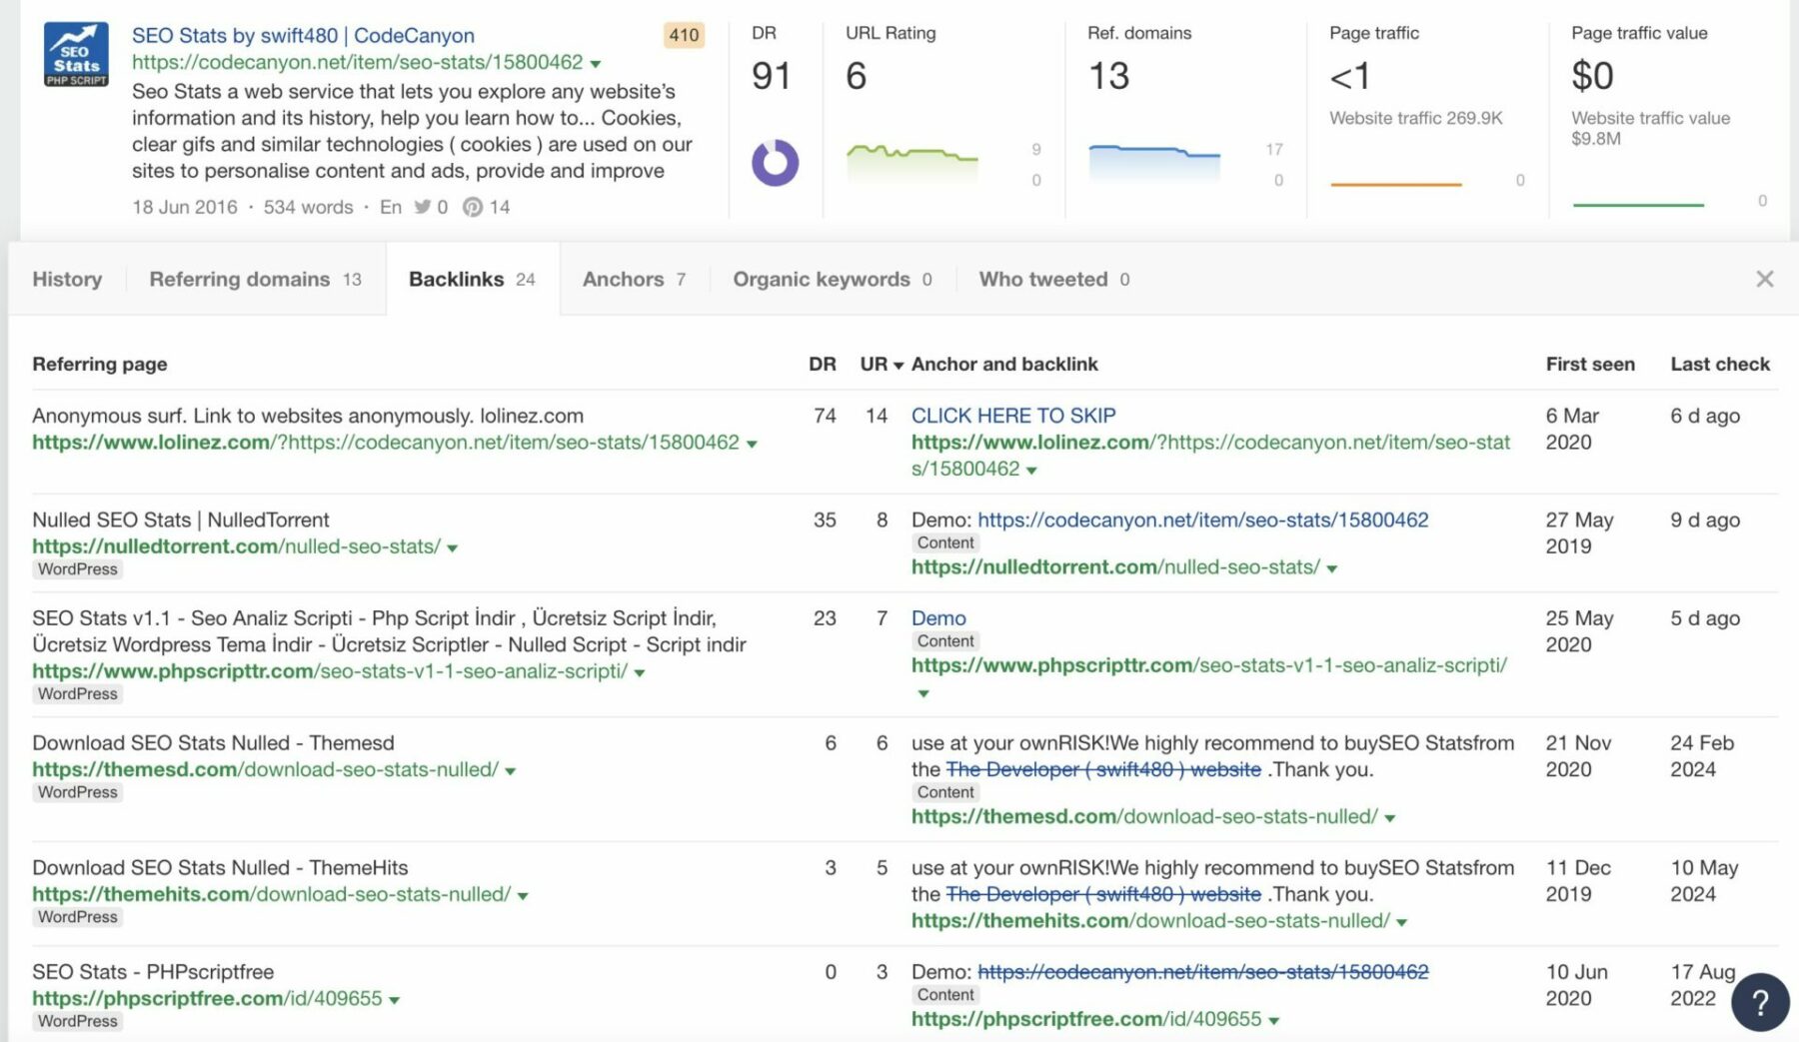Open SEO Stats by swift480 title link

303,36
